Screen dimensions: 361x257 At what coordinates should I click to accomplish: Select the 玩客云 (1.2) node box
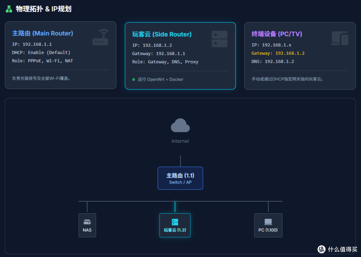(175, 225)
